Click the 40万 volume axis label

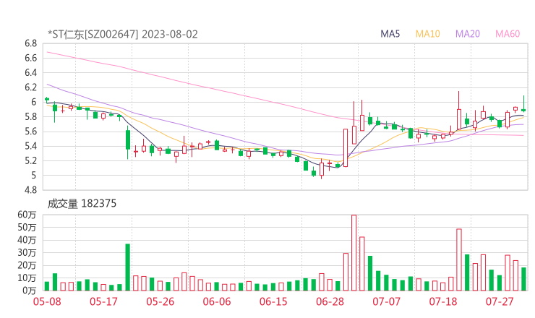(x=27, y=240)
